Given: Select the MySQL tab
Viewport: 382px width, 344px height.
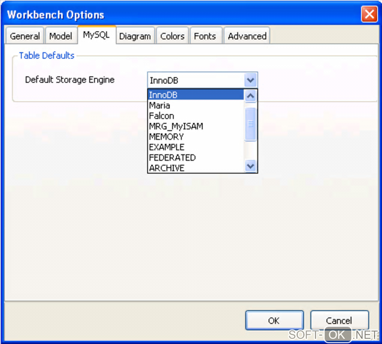Looking at the screenshot, I should tap(97, 35).
